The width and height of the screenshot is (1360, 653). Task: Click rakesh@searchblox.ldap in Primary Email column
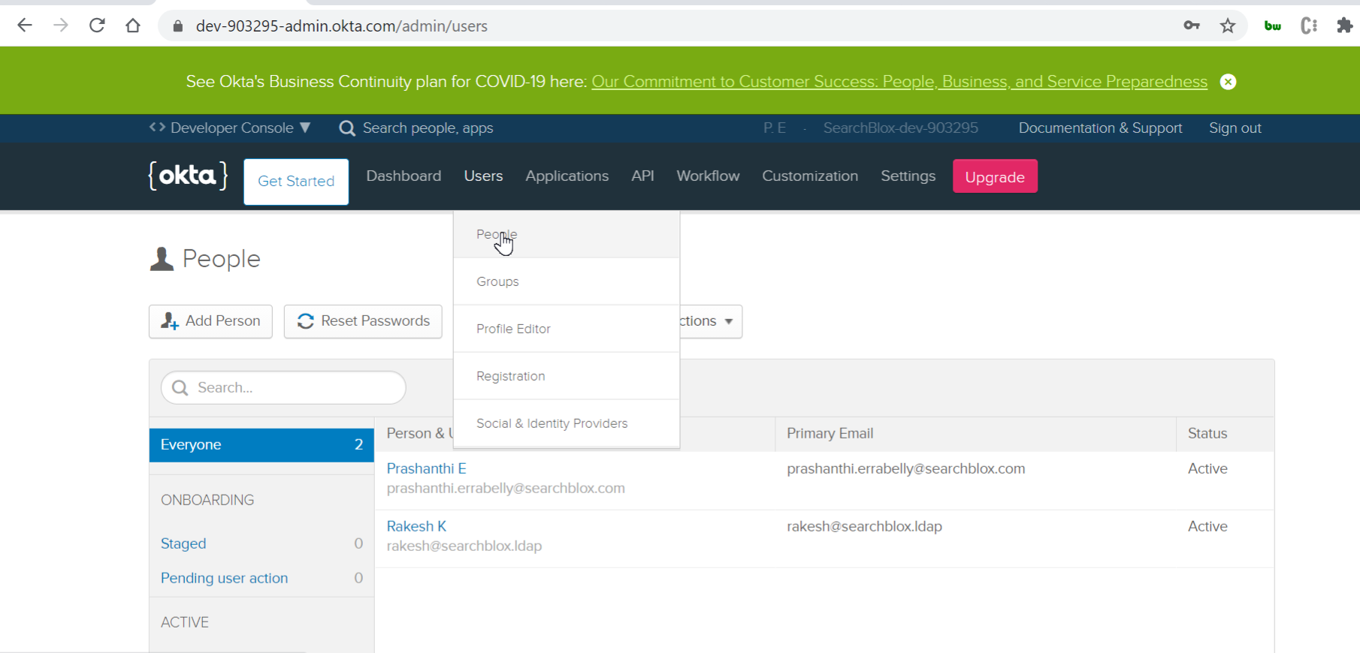point(864,526)
